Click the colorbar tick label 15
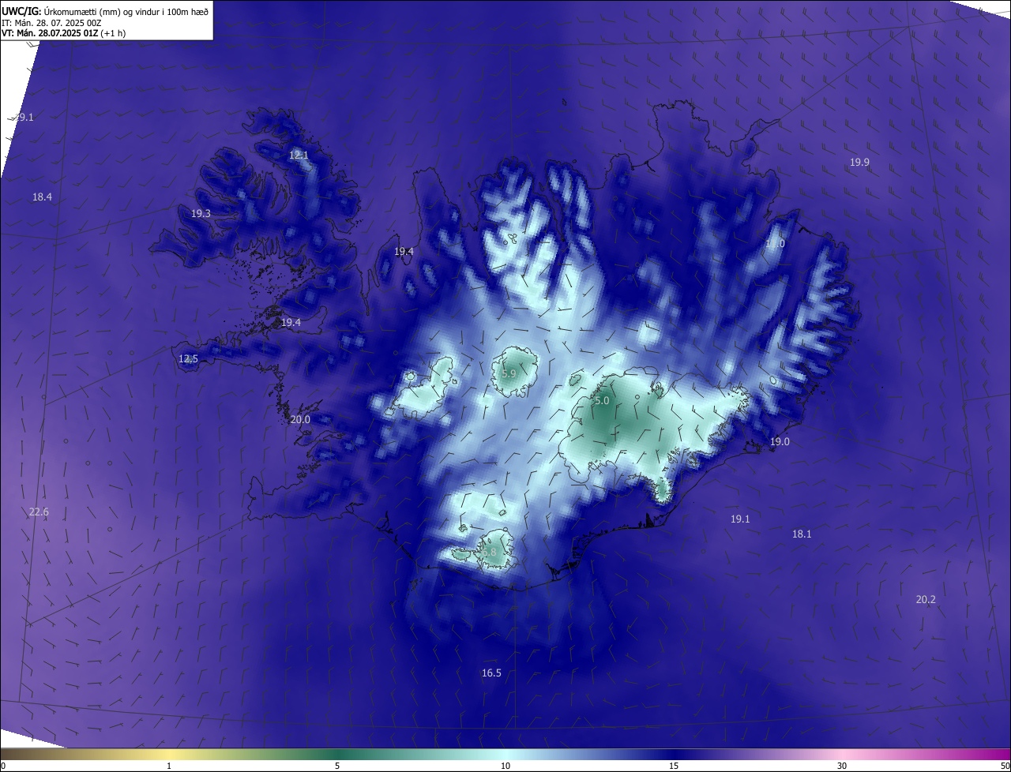 (674, 766)
